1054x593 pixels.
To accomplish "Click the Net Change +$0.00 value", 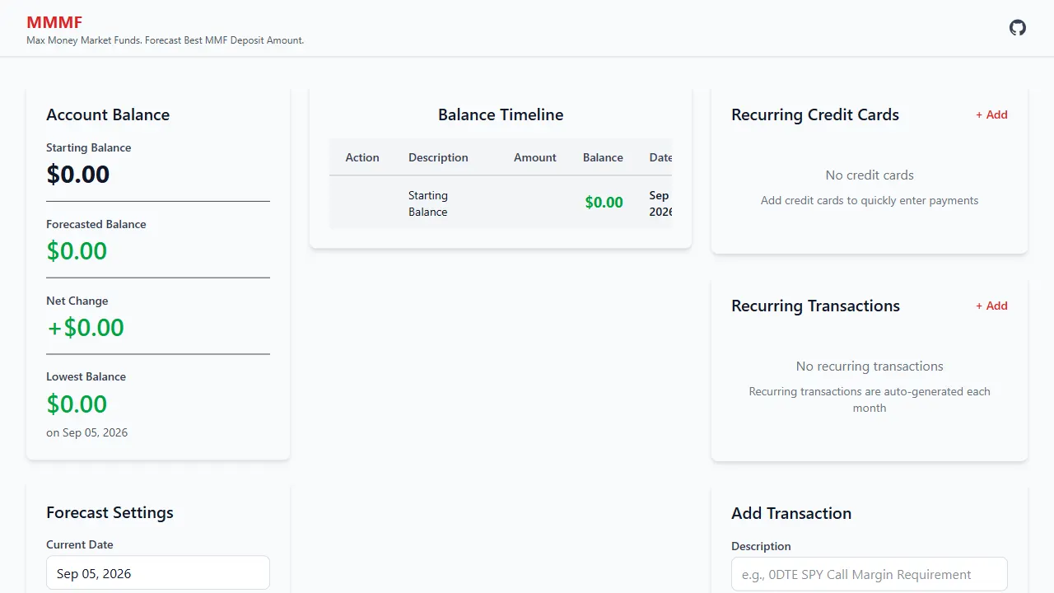I will (x=86, y=328).
